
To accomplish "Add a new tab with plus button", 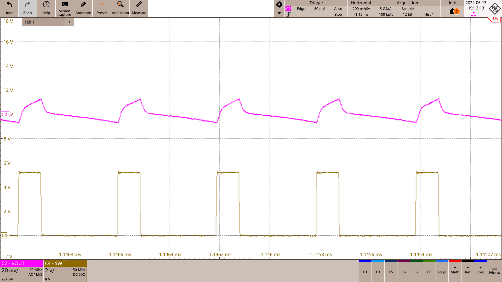I will point(70,22).
